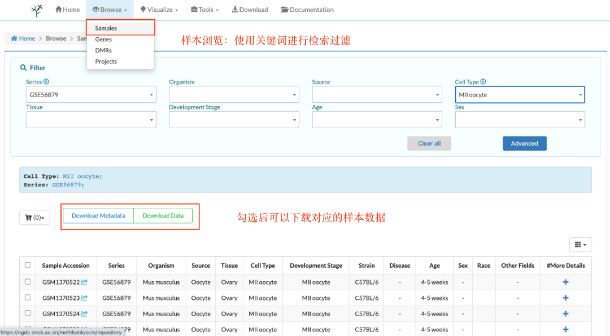The image size is (610, 336).
Task: Click GSM1370522 sample accession text
Action: [x=60, y=282]
